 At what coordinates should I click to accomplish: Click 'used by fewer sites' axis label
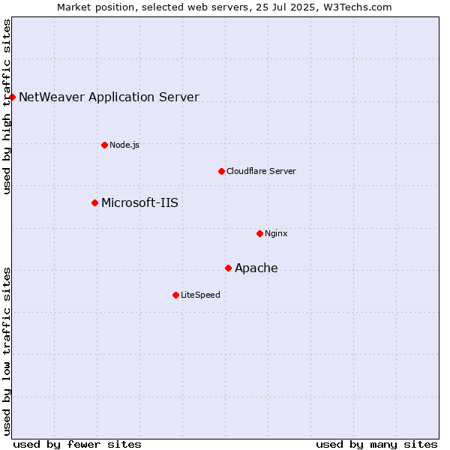point(77,445)
